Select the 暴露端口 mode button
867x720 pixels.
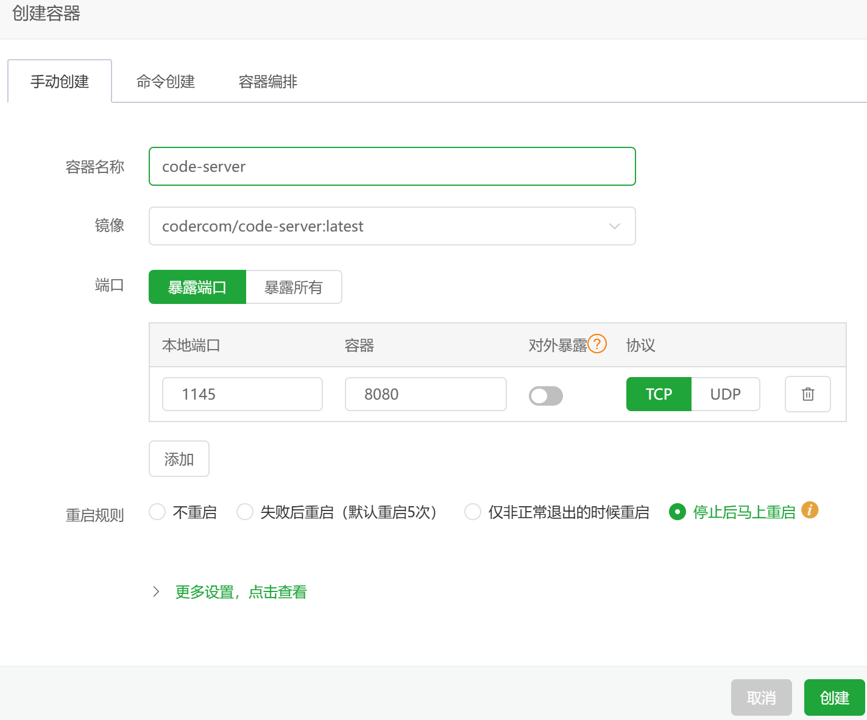click(x=197, y=286)
